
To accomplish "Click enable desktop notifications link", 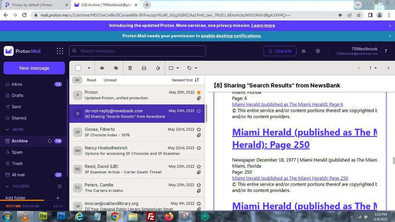I will 231,36.
